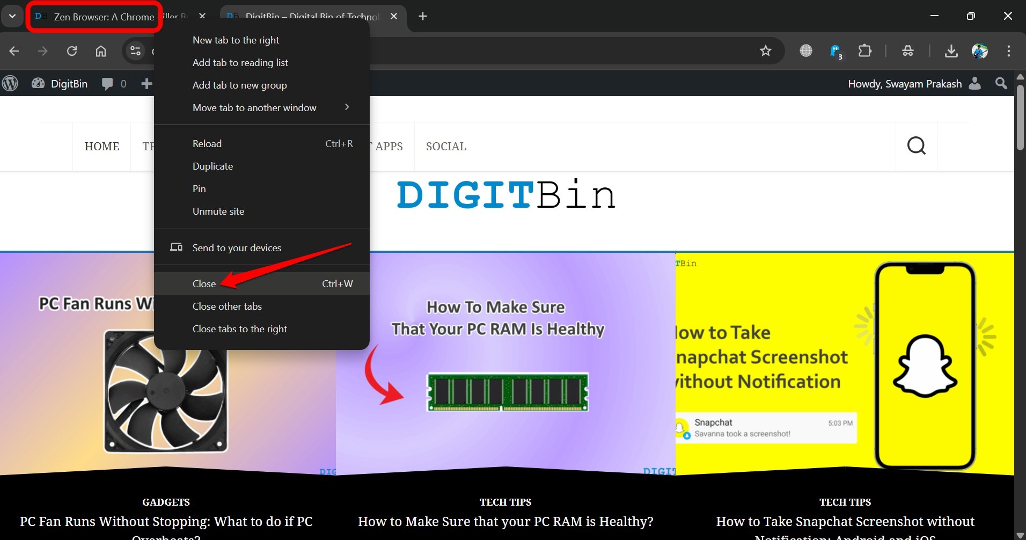Click the page vertical scrollbar thumb
The width and height of the screenshot is (1026, 540).
tap(1020, 117)
